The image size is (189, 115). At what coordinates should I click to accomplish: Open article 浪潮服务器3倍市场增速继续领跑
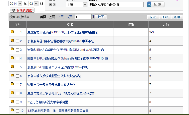61,41
